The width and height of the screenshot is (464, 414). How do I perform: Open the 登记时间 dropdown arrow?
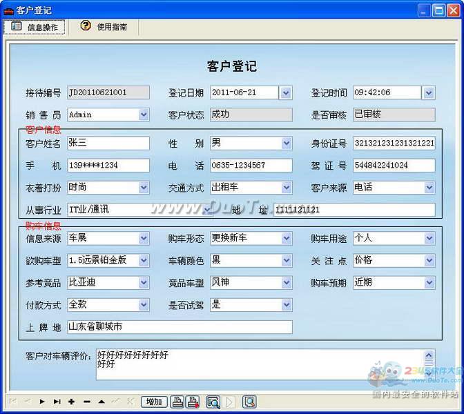pos(429,93)
